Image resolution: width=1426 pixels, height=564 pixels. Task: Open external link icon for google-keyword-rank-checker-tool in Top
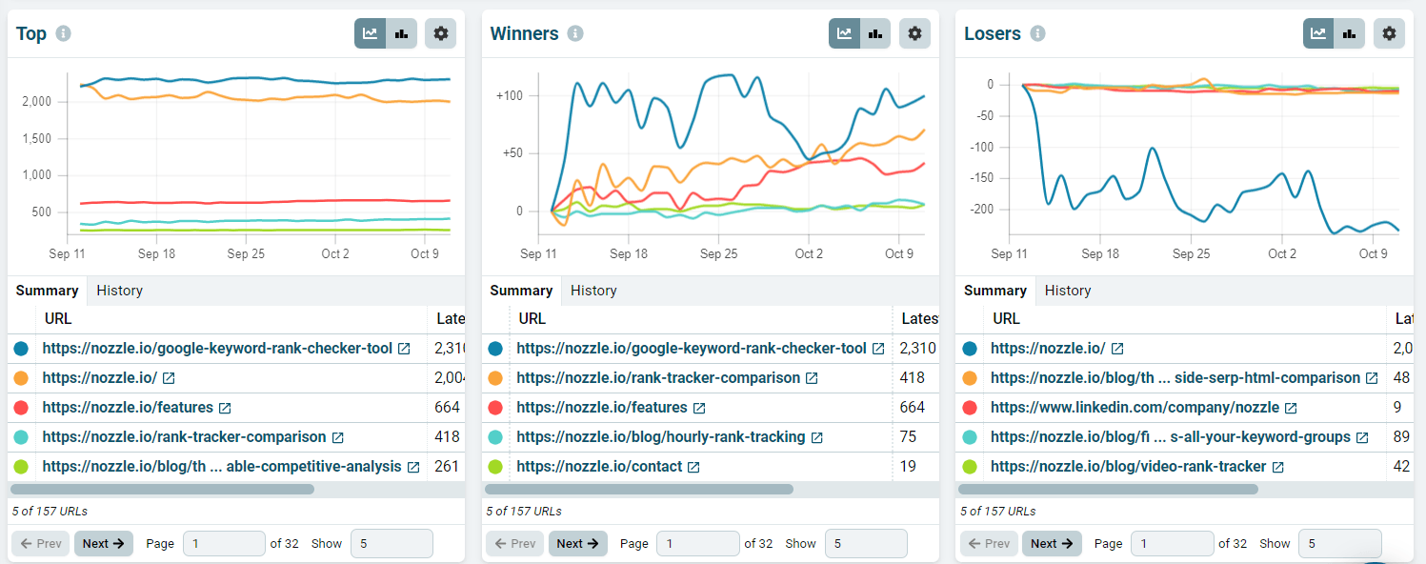[x=404, y=350]
